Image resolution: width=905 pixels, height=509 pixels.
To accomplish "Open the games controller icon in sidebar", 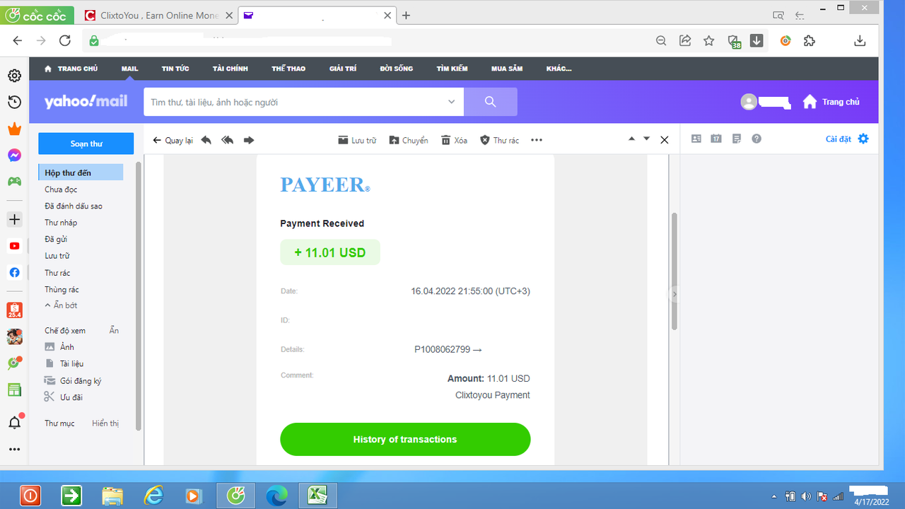I will 14,182.
